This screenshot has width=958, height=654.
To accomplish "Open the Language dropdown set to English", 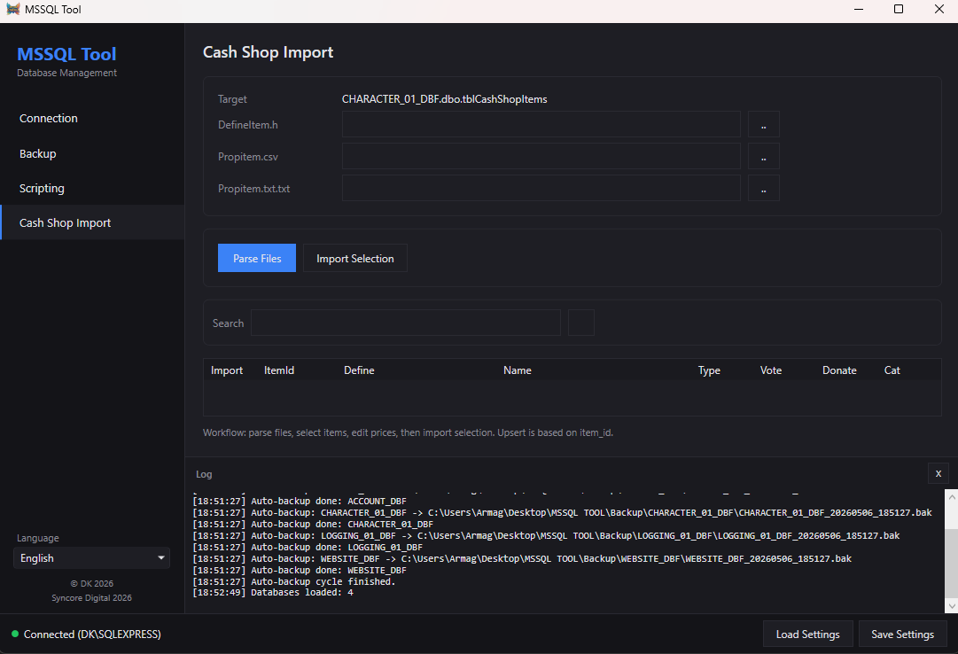I will [91, 558].
